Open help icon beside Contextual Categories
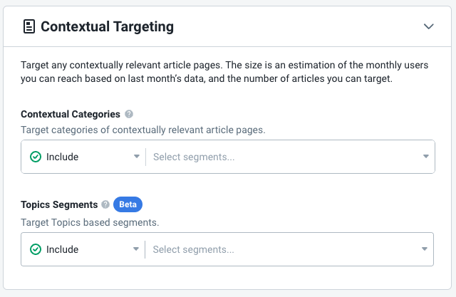The height and width of the screenshot is (297, 456). [x=129, y=114]
